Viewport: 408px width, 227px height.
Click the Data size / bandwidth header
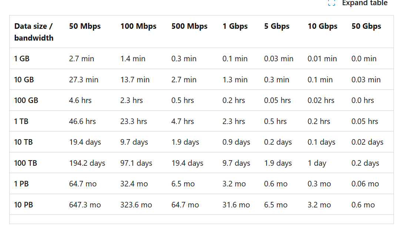(x=34, y=32)
